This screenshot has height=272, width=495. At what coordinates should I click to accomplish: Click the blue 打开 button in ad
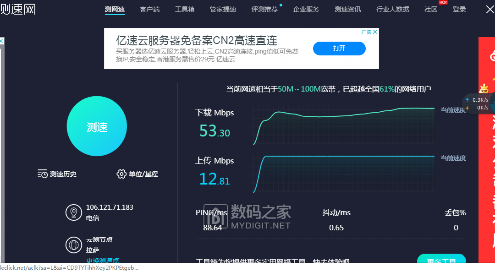(339, 49)
